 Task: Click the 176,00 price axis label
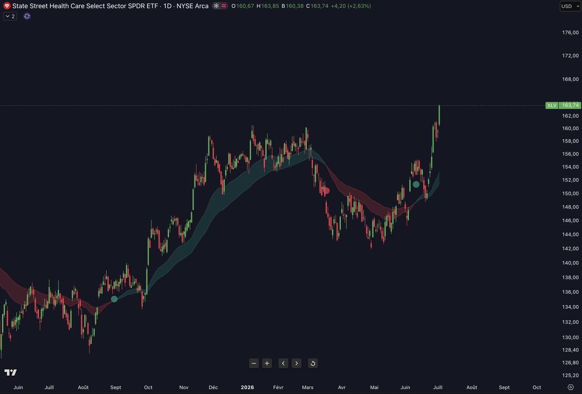click(570, 33)
